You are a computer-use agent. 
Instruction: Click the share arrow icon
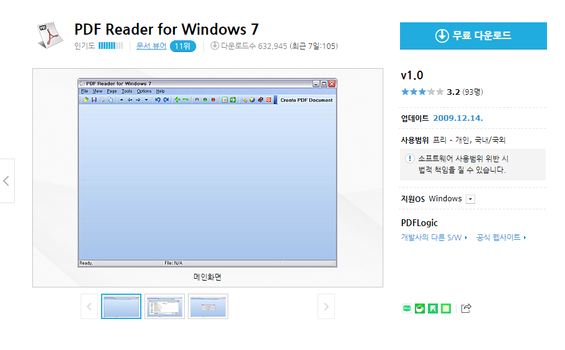[x=466, y=308]
